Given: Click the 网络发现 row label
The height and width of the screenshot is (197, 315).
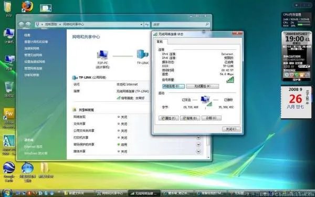Looking at the screenshot, I should tap(79, 117).
